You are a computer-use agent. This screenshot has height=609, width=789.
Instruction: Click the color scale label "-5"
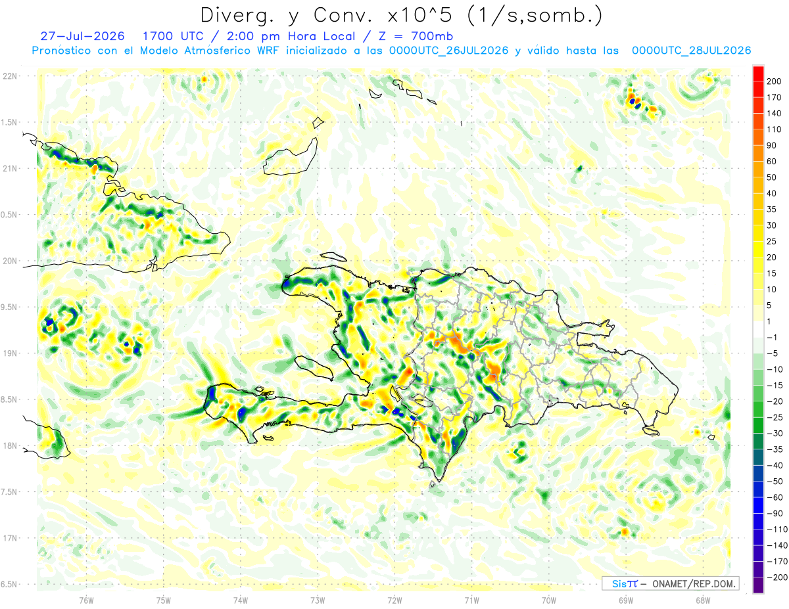coord(773,353)
